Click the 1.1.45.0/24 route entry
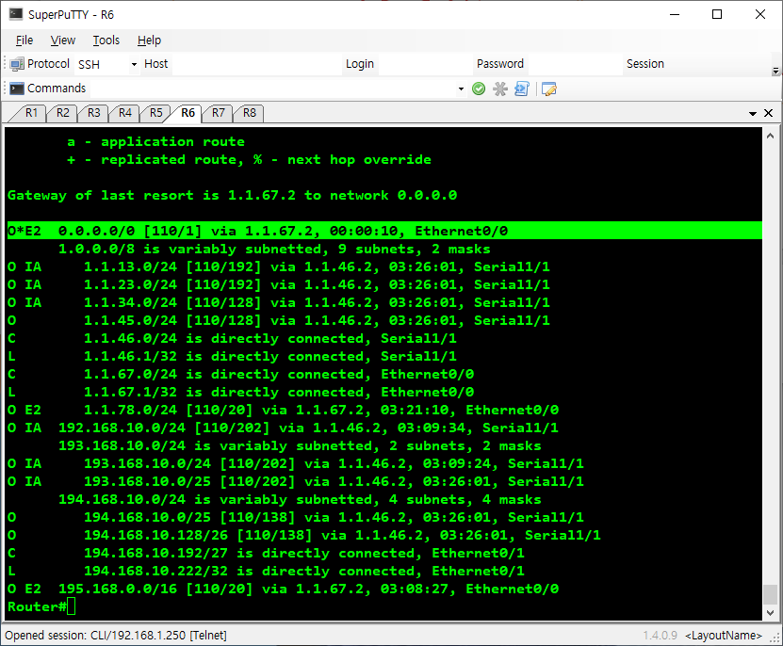Viewport: 783px width, 646px height. [x=279, y=320]
